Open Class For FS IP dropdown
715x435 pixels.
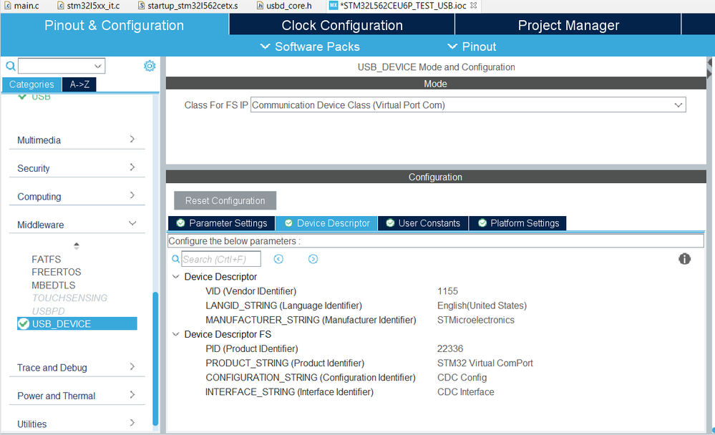(678, 105)
